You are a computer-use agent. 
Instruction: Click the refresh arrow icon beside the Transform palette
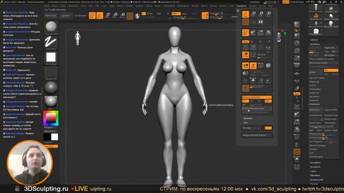[238, 11]
